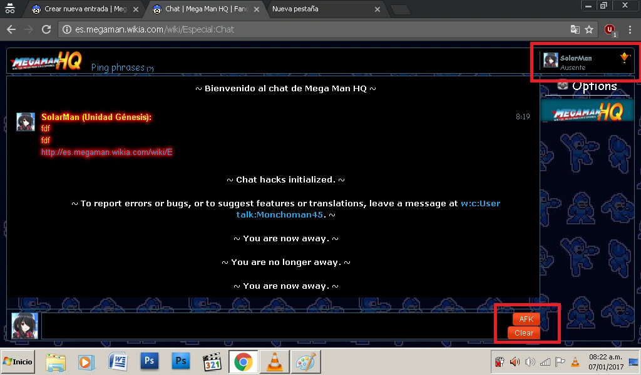This screenshot has height=375, width=641.
Task: Open a new tab with the new-tab button
Action: (401, 10)
